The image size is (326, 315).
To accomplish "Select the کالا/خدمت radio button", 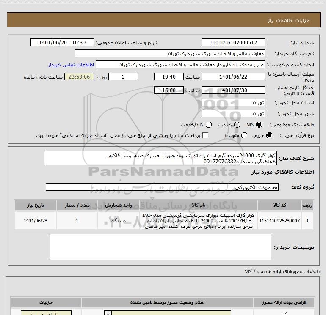I will coord(209,125).
